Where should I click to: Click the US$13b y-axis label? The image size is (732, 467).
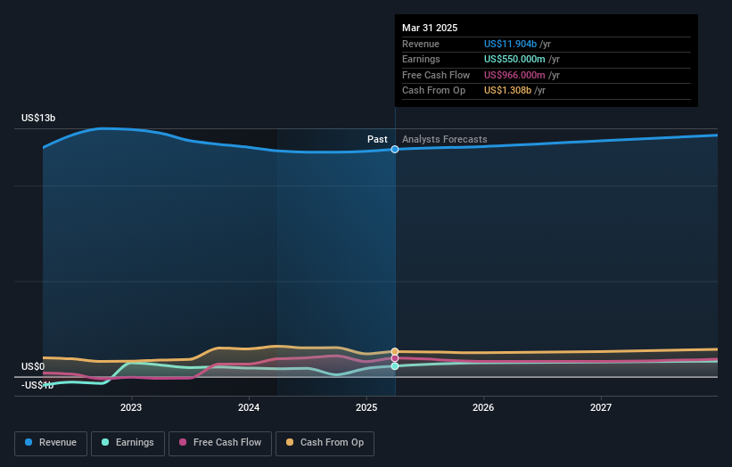[38, 118]
